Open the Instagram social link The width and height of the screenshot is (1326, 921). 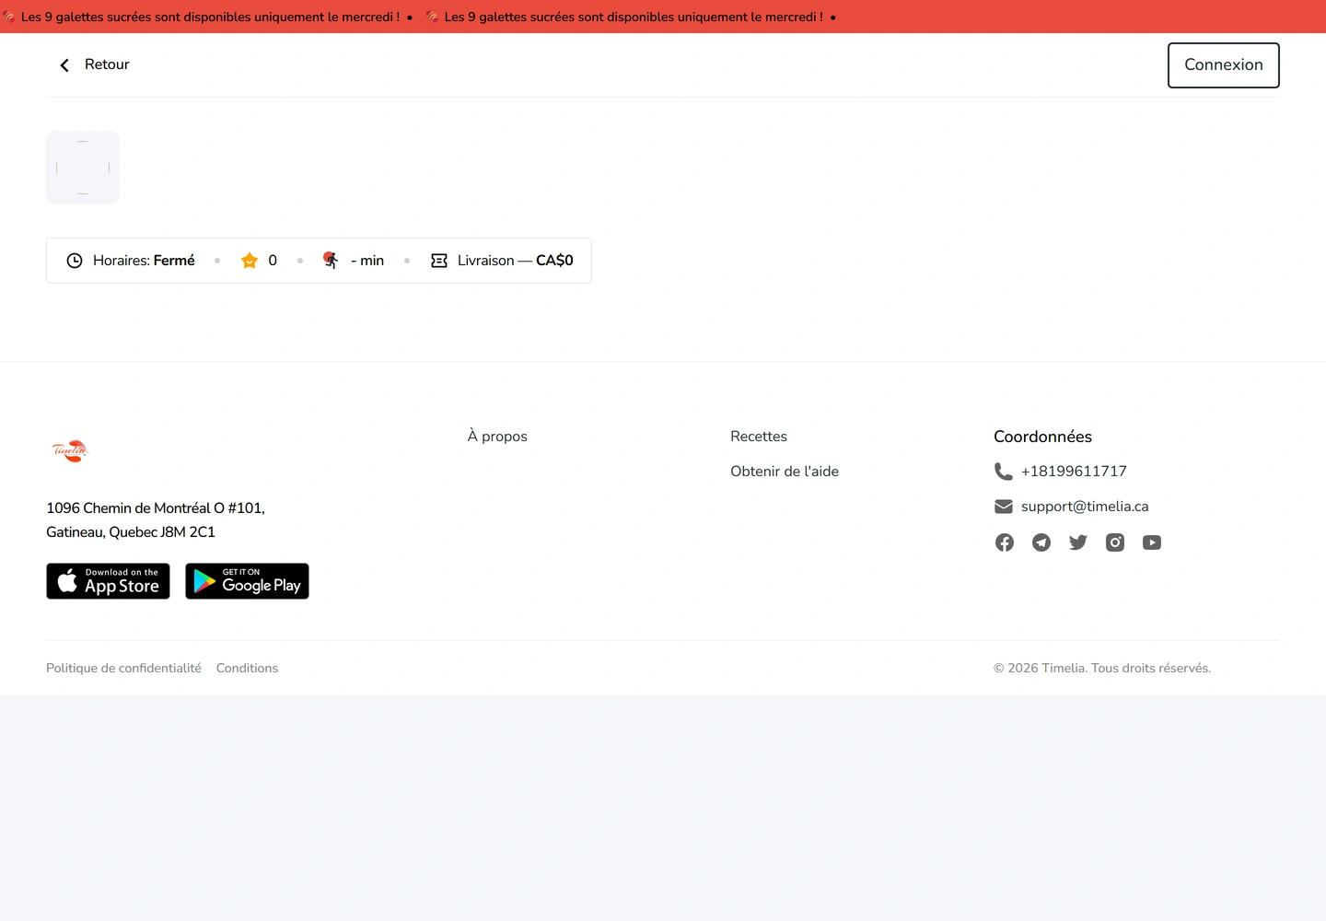click(x=1115, y=542)
